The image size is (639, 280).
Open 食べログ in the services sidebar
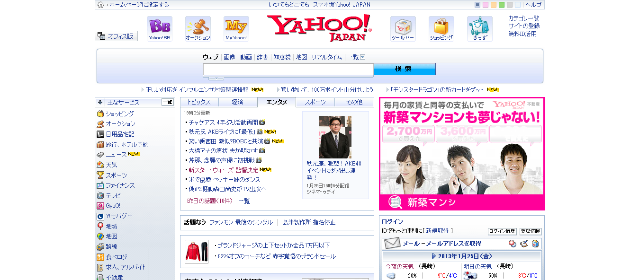pos(116,257)
